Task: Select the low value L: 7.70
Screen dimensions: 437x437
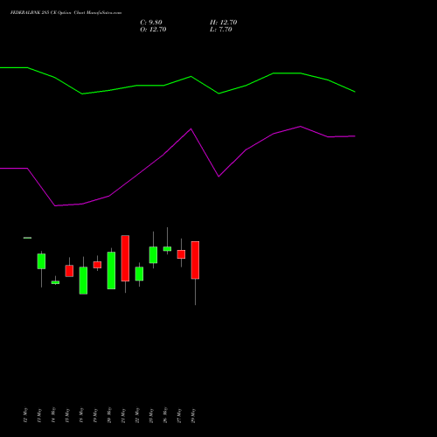Action: pos(221,30)
